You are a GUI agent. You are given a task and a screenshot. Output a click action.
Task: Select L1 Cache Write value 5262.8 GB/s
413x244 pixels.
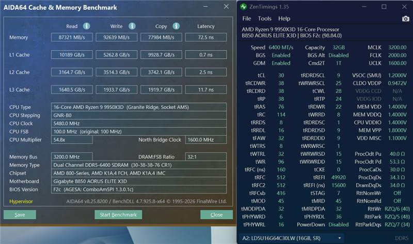(117, 55)
